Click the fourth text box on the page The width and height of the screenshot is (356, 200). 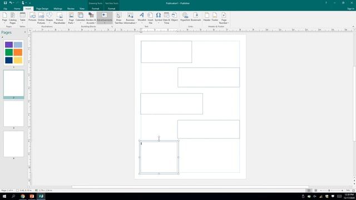[209, 129]
